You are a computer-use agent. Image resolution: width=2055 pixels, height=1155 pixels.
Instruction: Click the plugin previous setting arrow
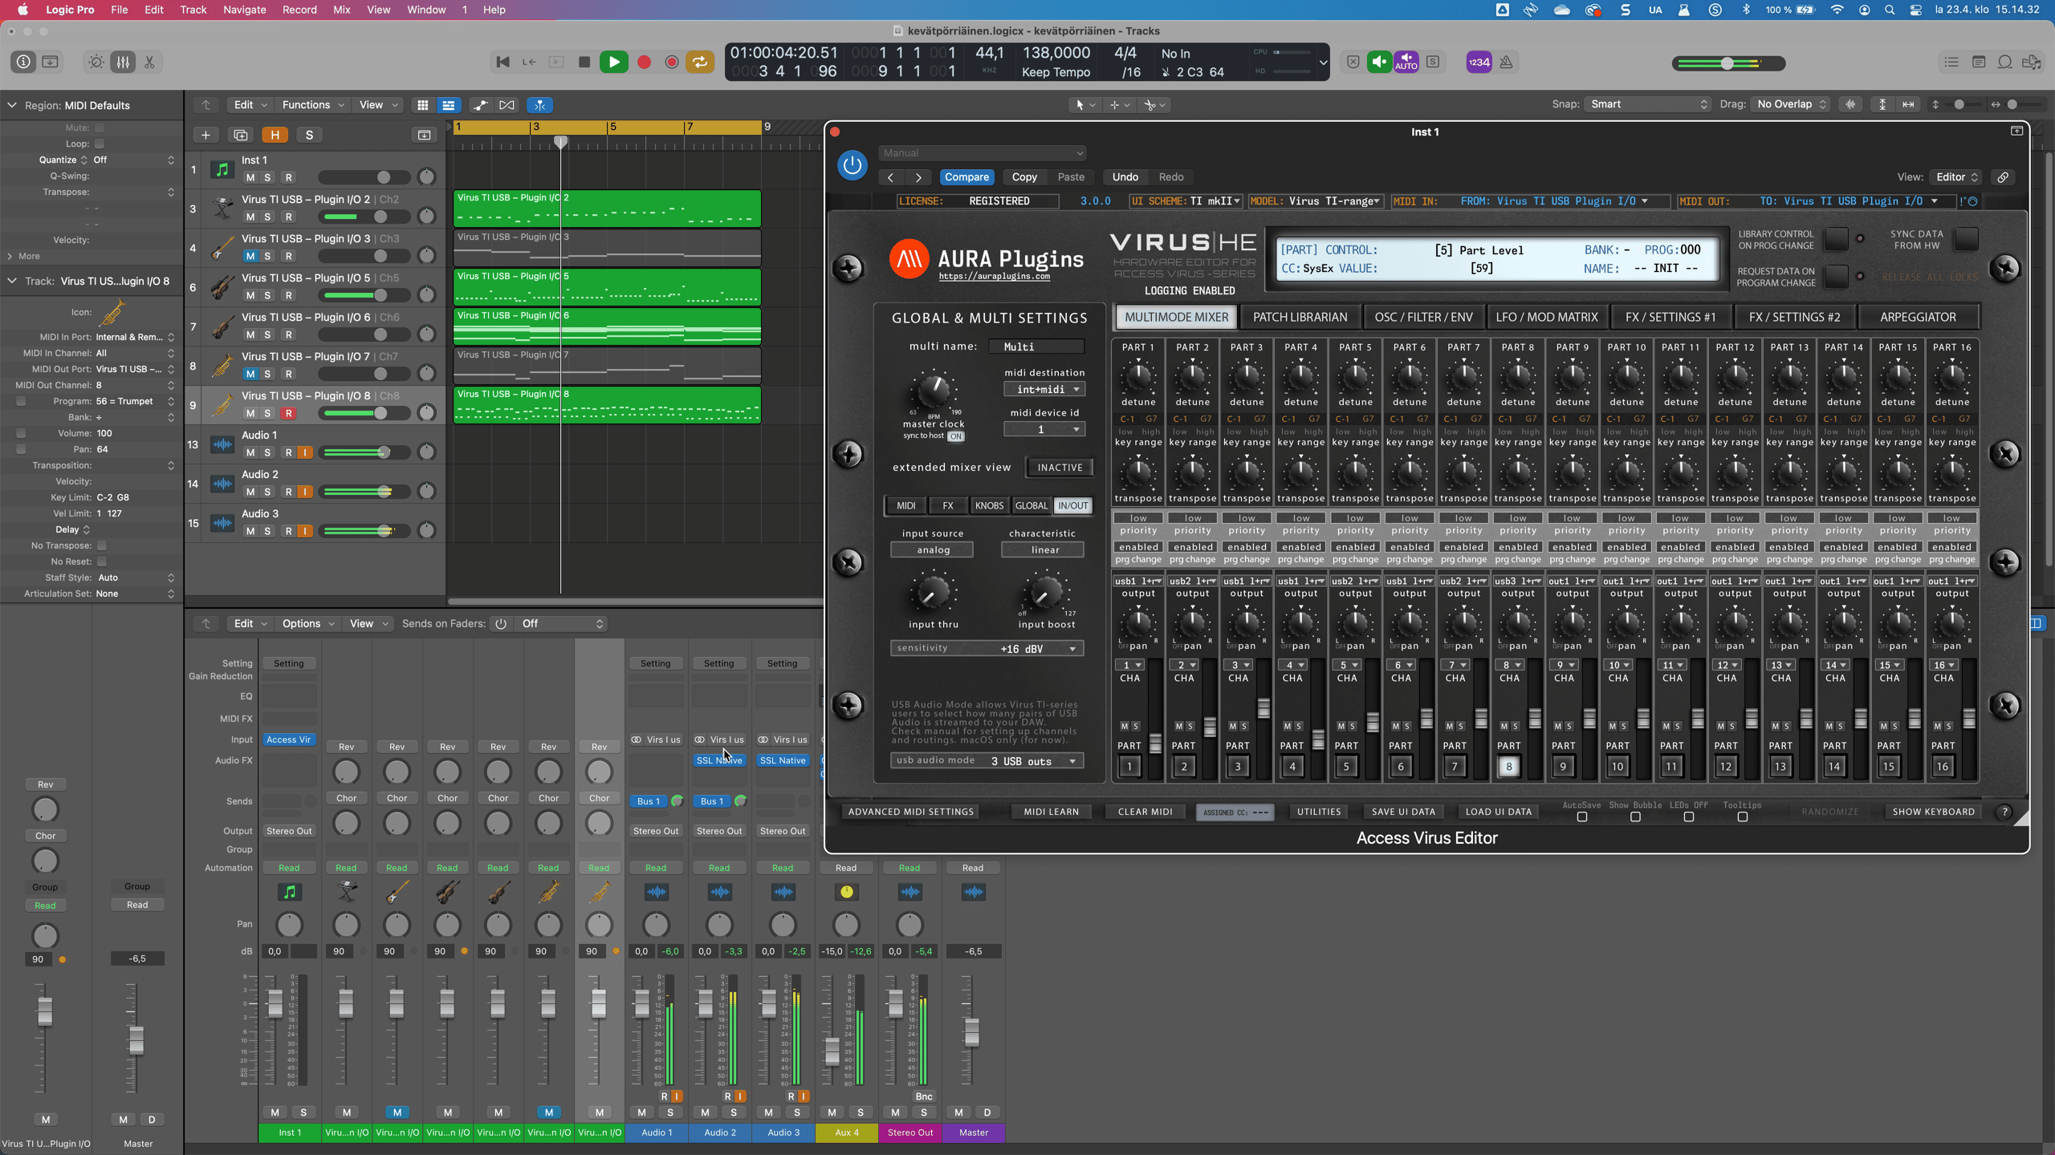[890, 177]
